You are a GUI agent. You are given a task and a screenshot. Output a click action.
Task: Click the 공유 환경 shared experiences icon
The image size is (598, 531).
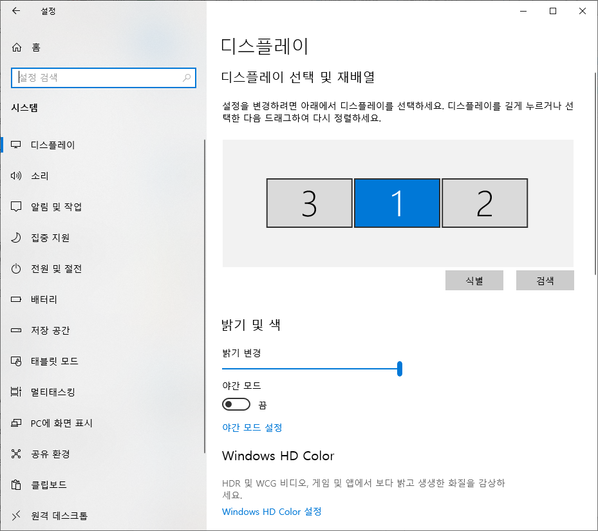point(16,454)
